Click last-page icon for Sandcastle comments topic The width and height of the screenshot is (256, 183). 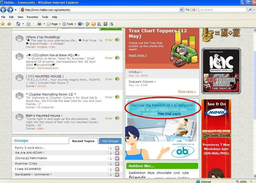coord(117,174)
